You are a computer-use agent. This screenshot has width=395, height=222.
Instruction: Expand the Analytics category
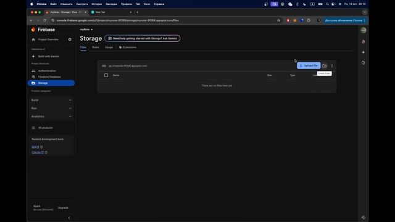(51, 117)
